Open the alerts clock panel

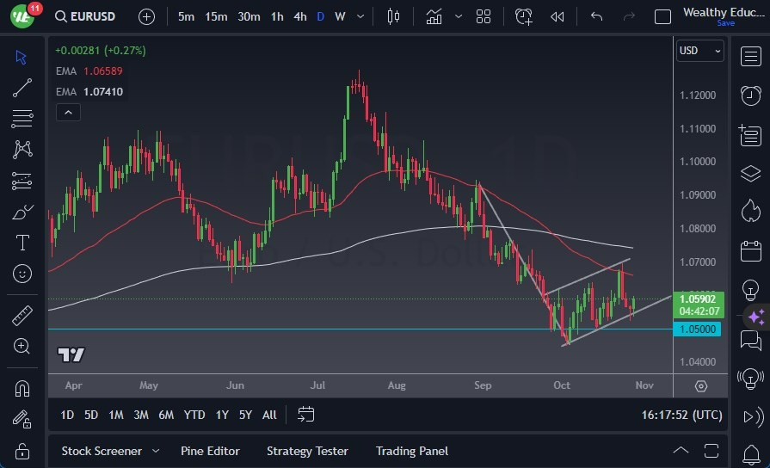[x=751, y=95]
